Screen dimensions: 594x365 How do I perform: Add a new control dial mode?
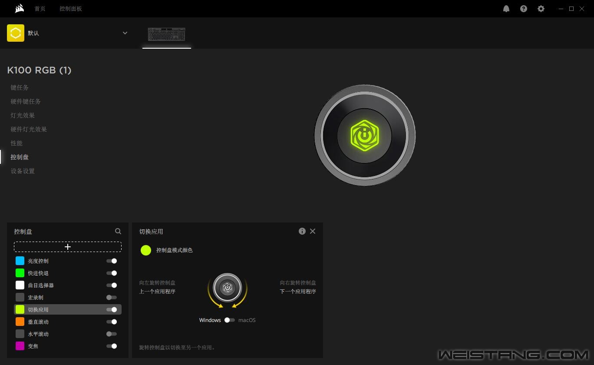tap(68, 247)
